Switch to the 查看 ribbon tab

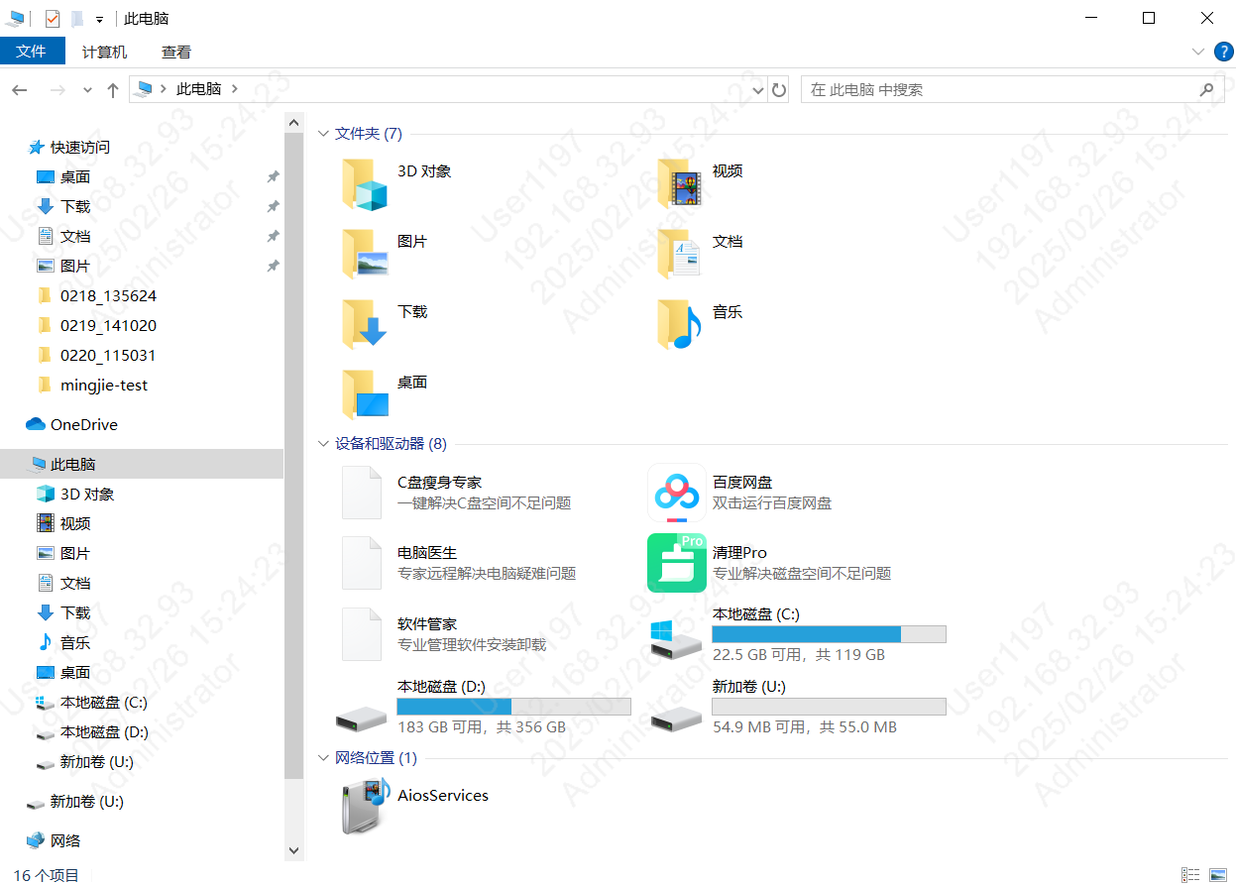click(x=176, y=52)
